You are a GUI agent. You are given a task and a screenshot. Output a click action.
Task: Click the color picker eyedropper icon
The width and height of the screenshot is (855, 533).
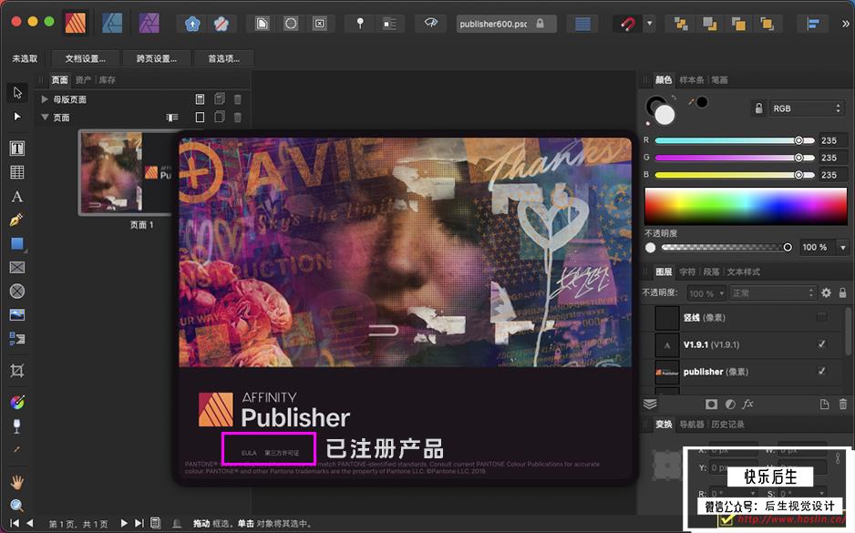coord(692,102)
